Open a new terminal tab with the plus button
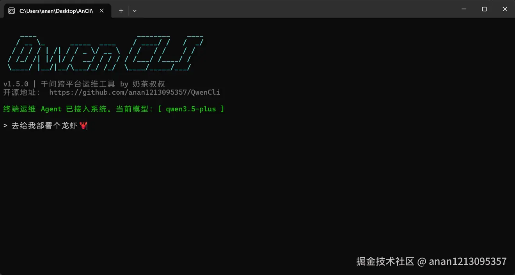Viewport: 515px width, 275px height. [x=121, y=11]
